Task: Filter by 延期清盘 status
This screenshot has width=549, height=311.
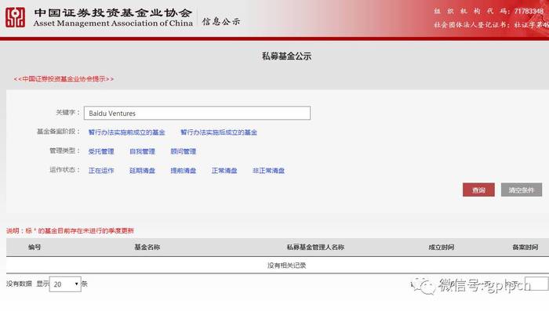Action: coord(142,170)
